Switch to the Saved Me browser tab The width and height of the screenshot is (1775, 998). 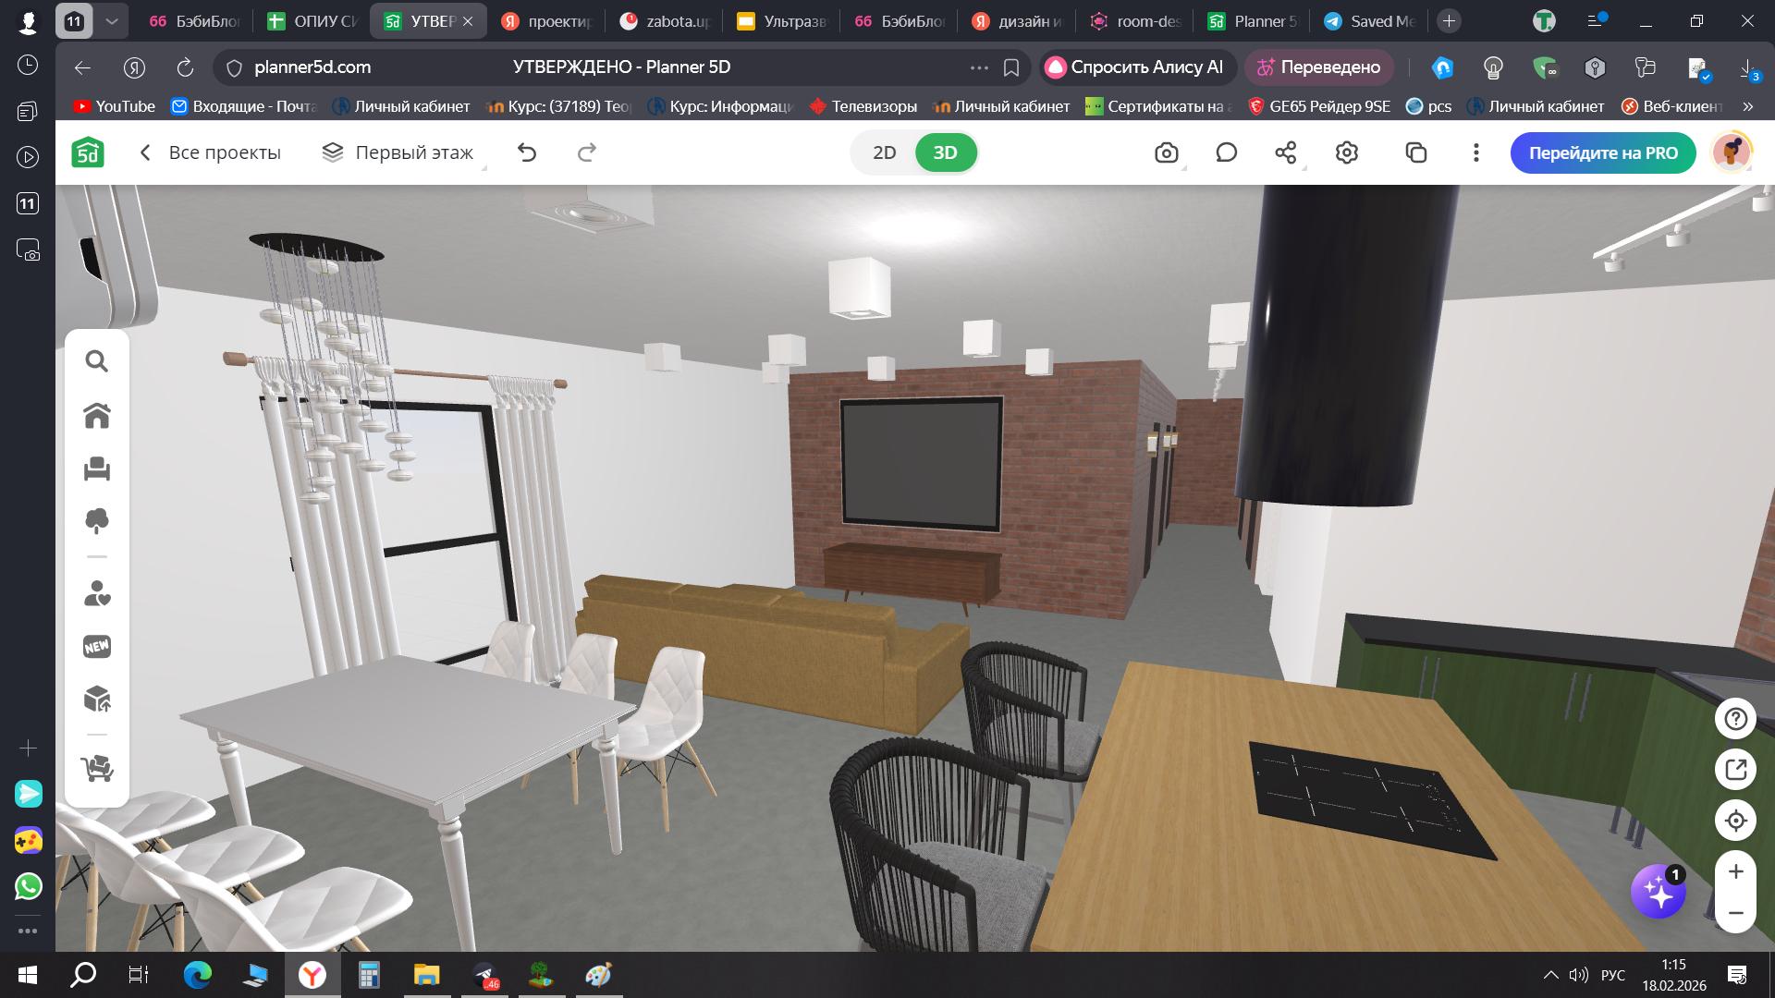(1370, 21)
